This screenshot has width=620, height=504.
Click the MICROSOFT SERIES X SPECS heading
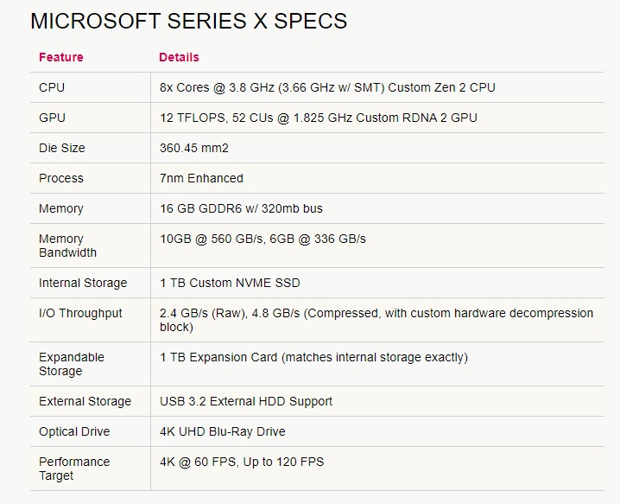point(188,22)
